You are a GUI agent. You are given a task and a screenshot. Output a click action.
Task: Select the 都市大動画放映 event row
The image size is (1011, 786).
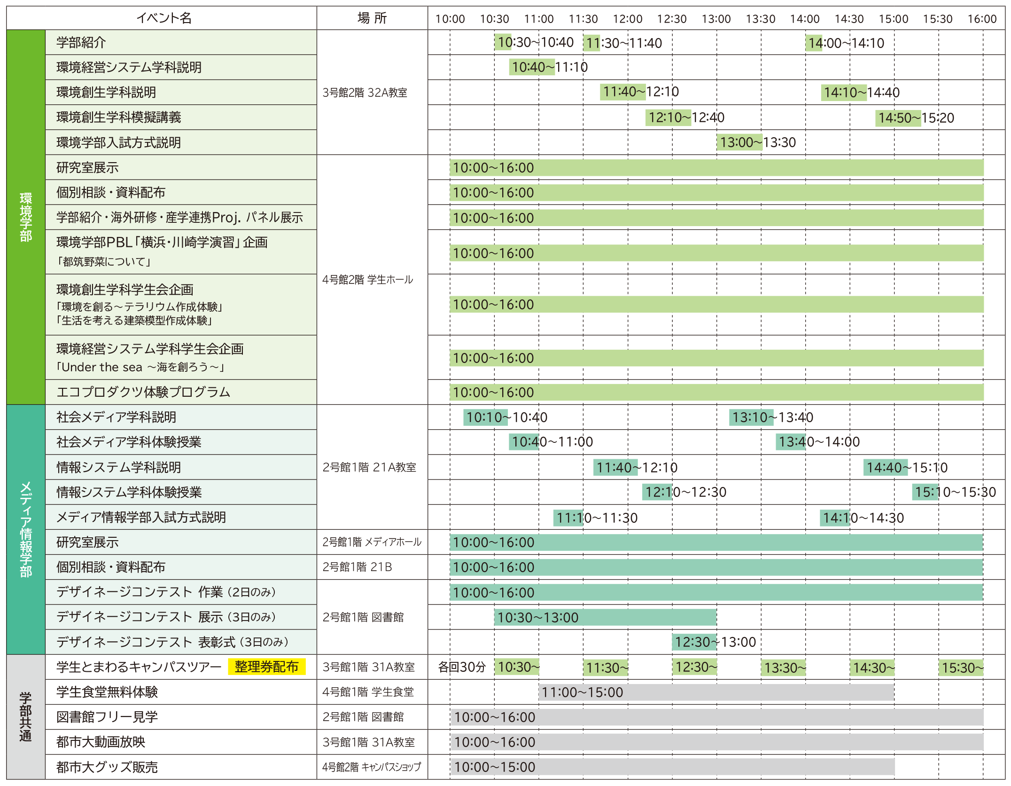coord(101,742)
